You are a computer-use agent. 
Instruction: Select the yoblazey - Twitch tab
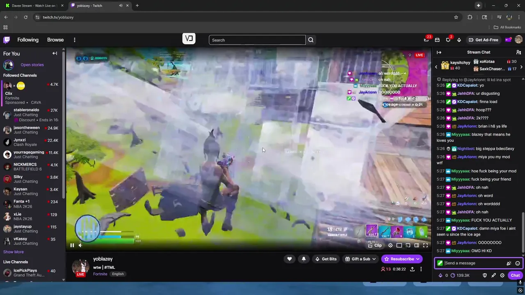pos(100,6)
